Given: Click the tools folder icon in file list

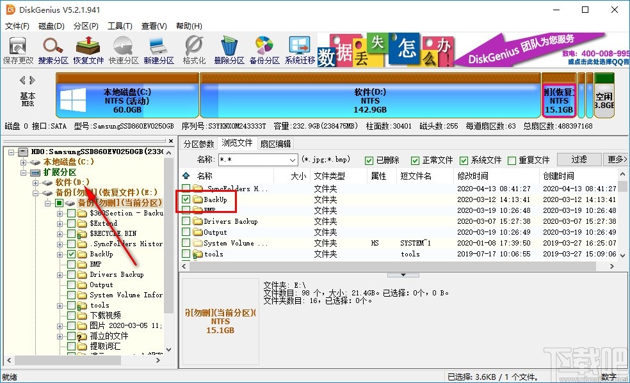Looking at the screenshot, I should (x=197, y=254).
